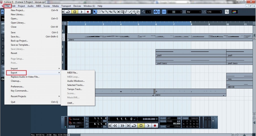256x136 pixels.
Task: Select the Zoom magnifier tool
Action: pyautogui.click(x=114, y=12)
